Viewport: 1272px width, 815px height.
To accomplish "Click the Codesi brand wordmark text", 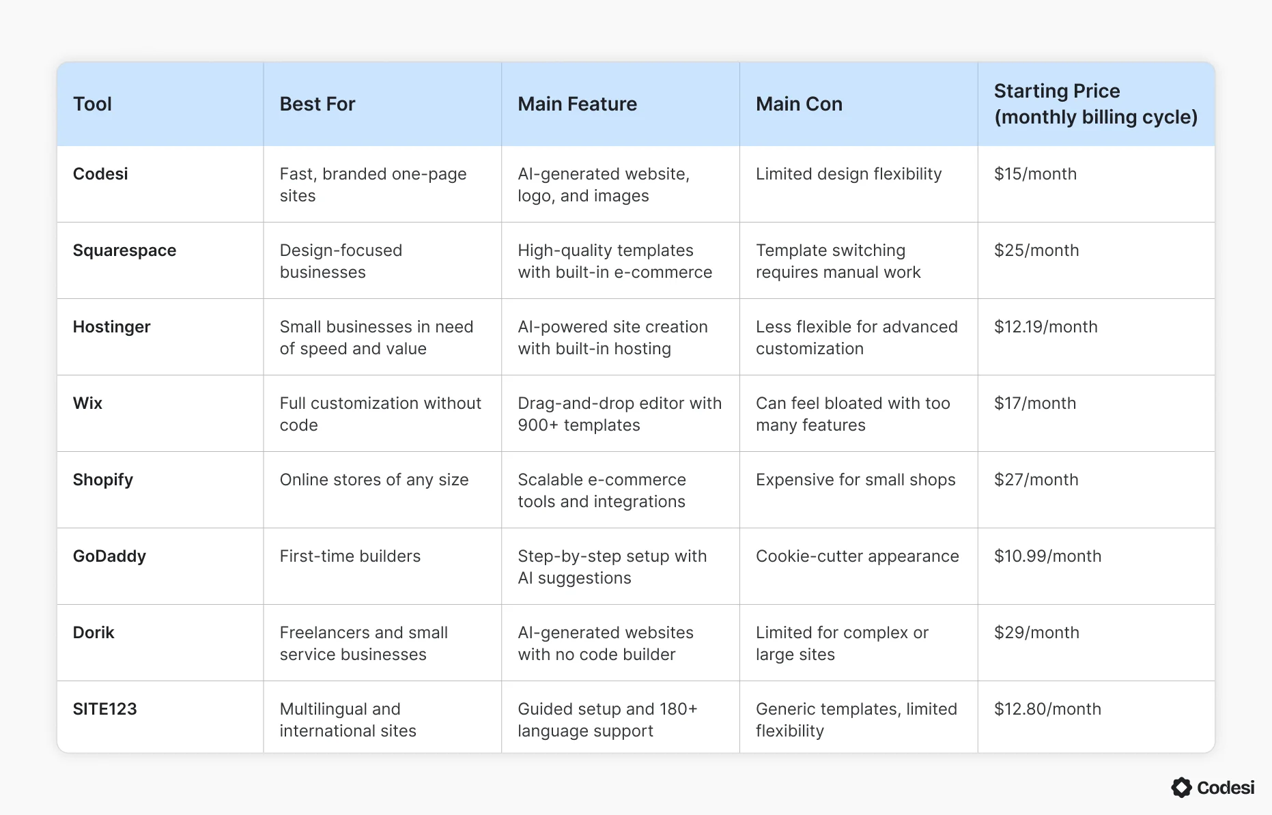I will click(1226, 788).
